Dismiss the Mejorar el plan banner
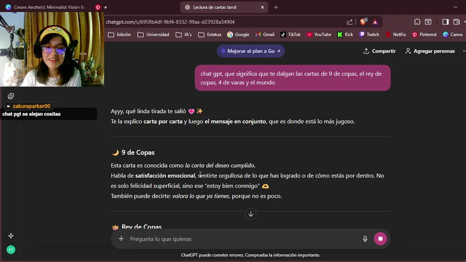 279,51
